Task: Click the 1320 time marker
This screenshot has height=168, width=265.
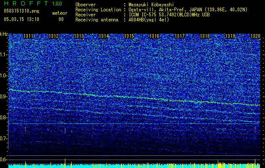Action: (255, 36)
